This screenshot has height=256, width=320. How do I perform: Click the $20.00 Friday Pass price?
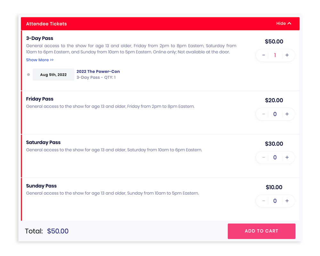point(274,100)
